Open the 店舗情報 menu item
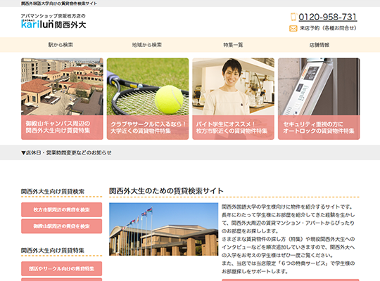The height and width of the screenshot is (281, 380). (x=319, y=45)
